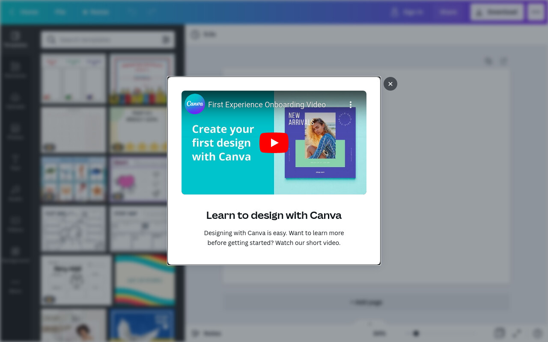This screenshot has width=548, height=342.
Task: Open the First Experience Onboarding Video title link
Action: pyautogui.click(x=267, y=105)
